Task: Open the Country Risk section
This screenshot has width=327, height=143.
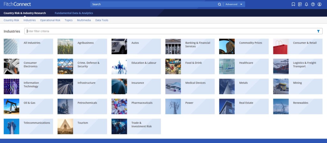Action: (x=11, y=20)
